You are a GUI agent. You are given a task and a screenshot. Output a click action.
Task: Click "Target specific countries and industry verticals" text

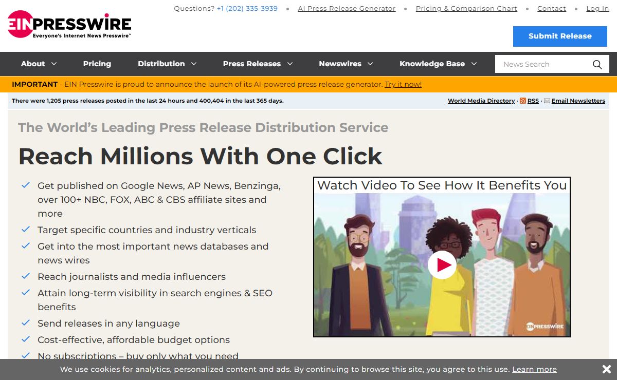pyautogui.click(x=147, y=230)
